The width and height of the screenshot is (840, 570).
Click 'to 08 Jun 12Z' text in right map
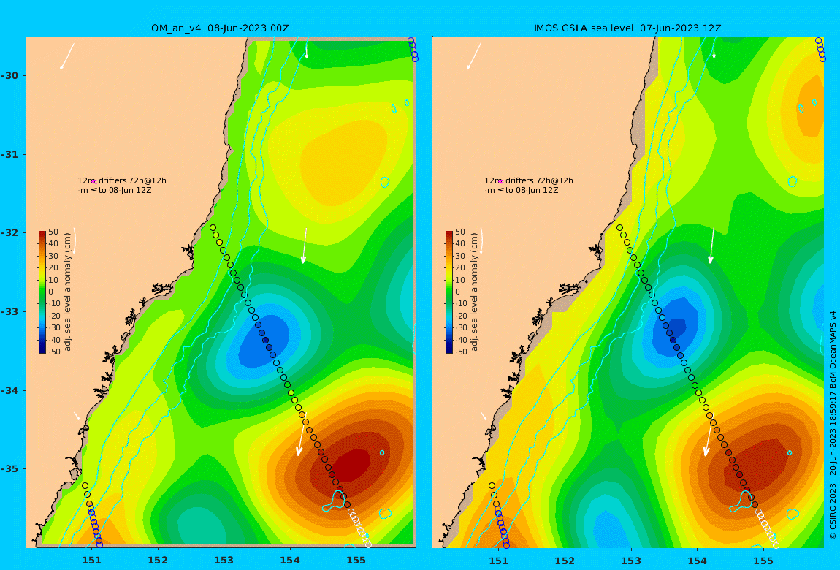click(532, 190)
